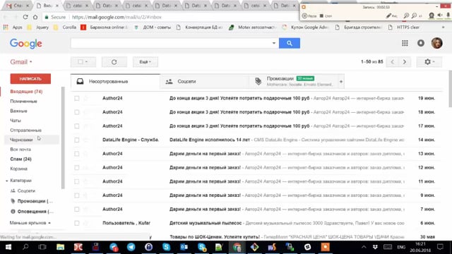Show hidden system tray icons
The width and height of the screenshot is (452, 254).
tap(364, 247)
